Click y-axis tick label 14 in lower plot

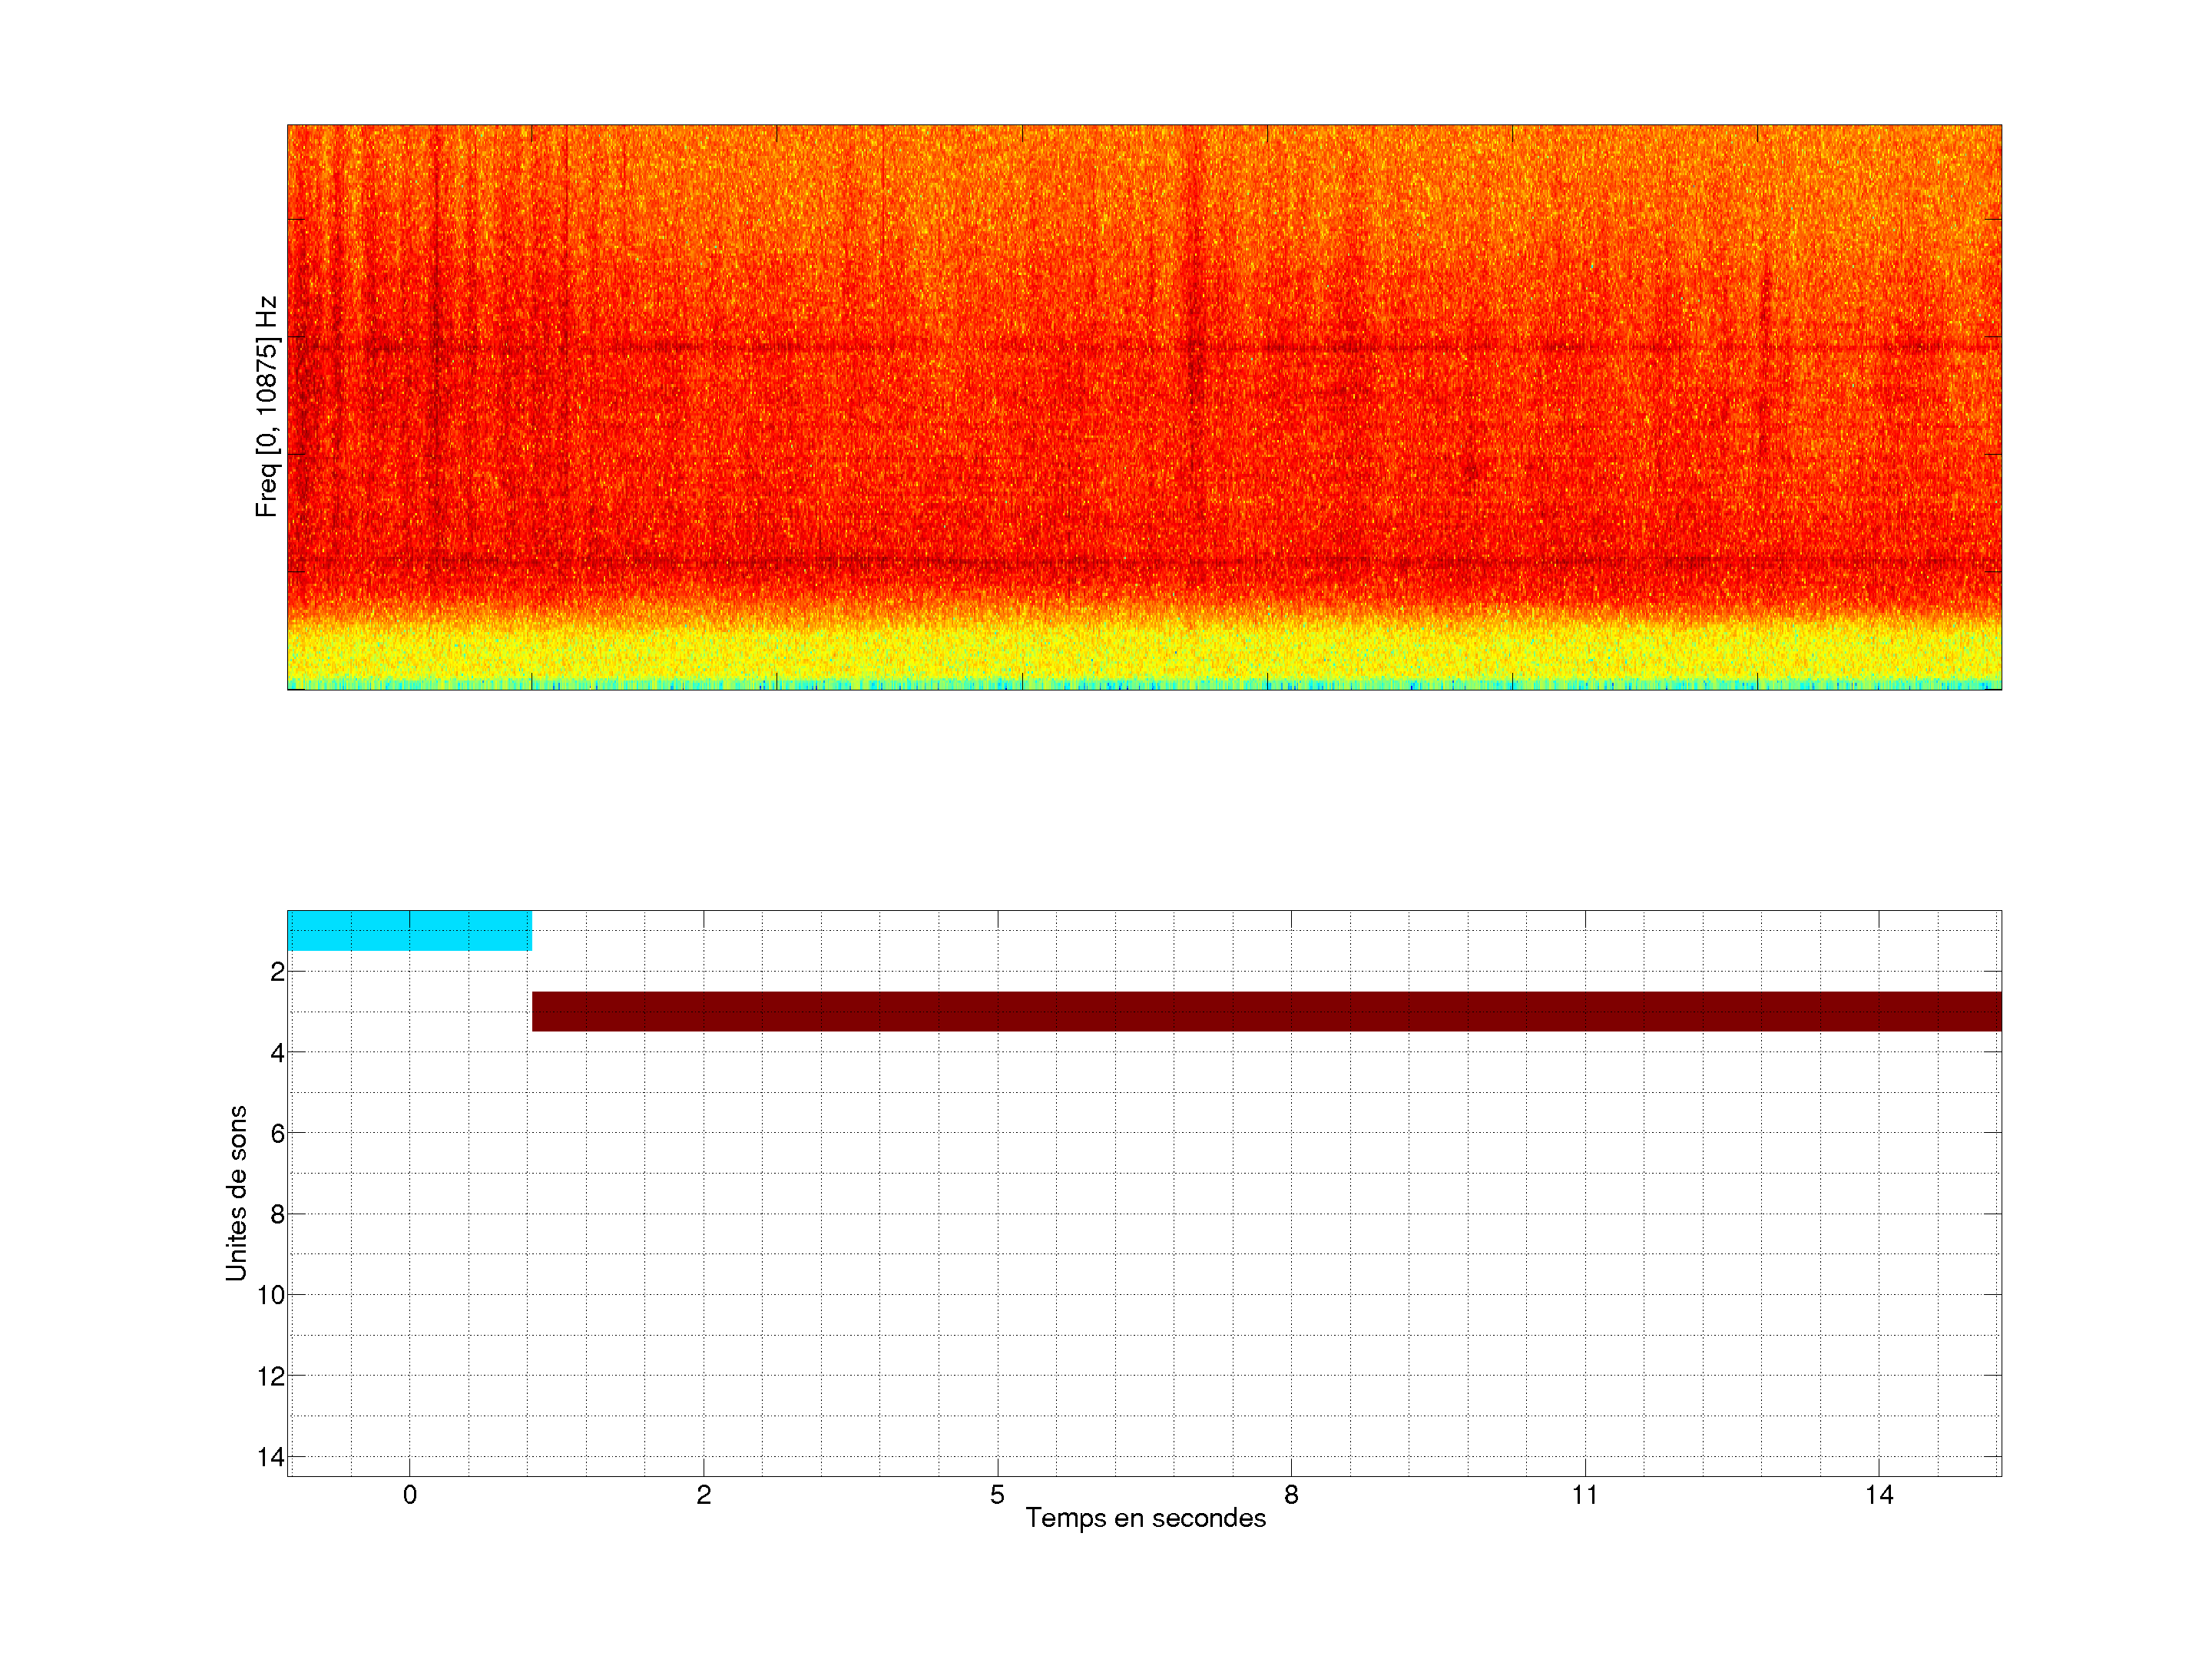[x=271, y=1457]
